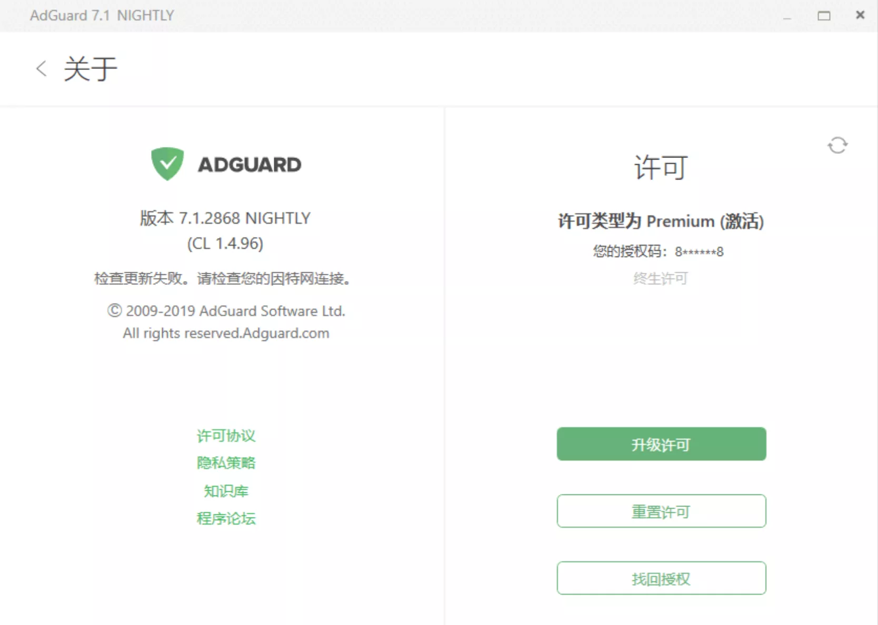878x625 pixels.
Task: Select the green checkmark shield emblem
Action: [167, 164]
